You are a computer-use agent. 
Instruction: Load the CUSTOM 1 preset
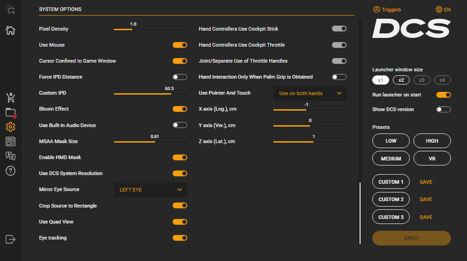(391, 181)
